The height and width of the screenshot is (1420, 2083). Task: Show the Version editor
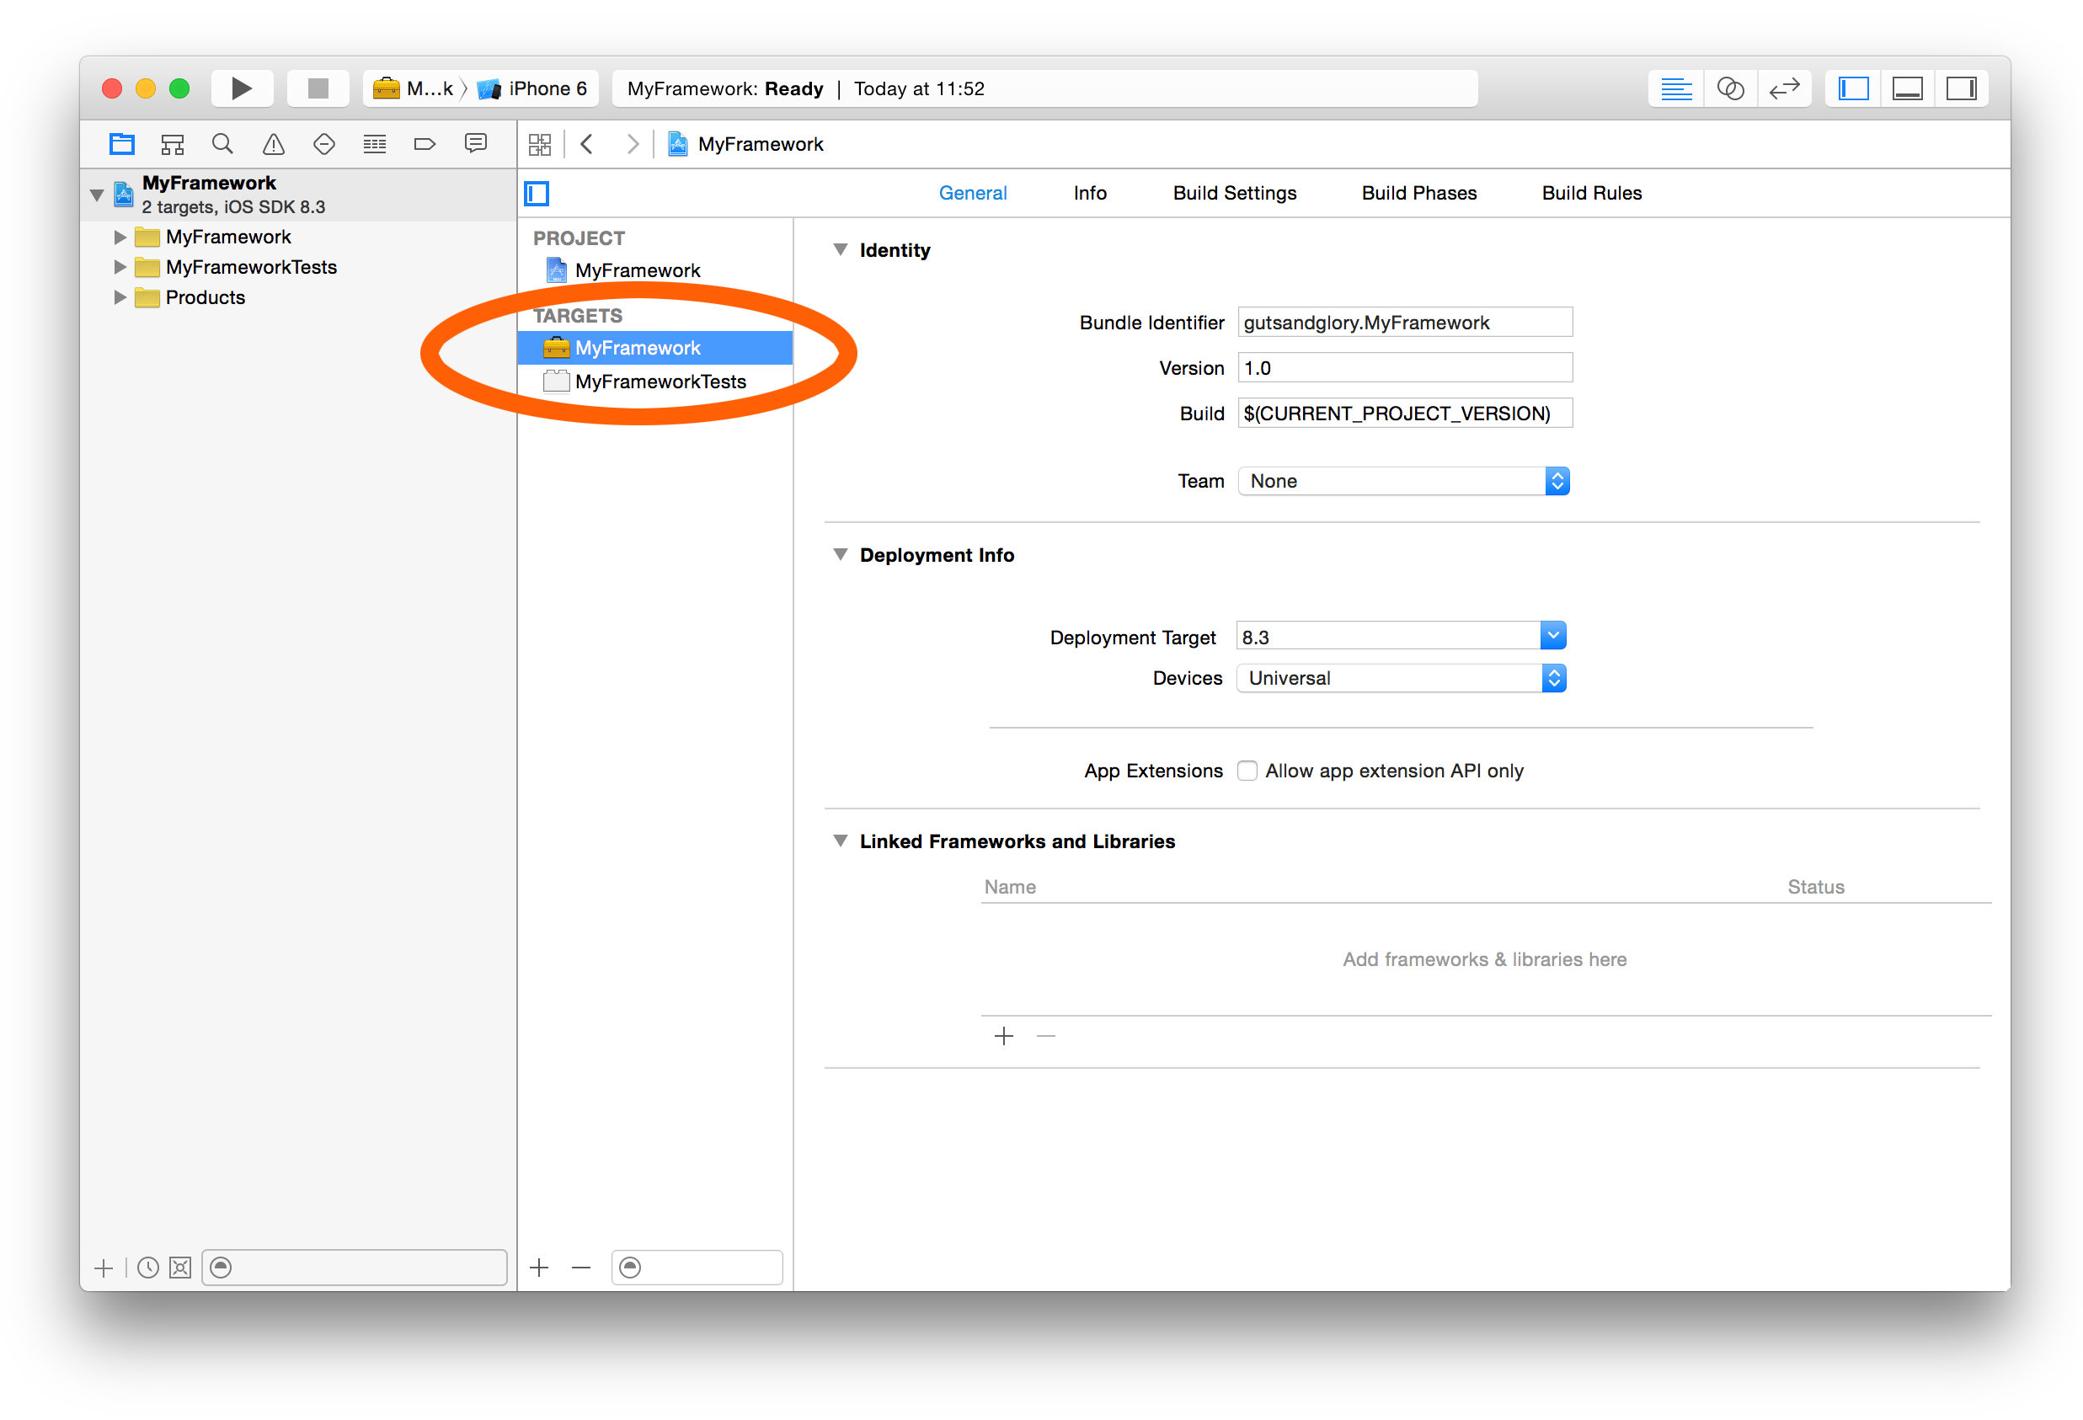[1784, 88]
